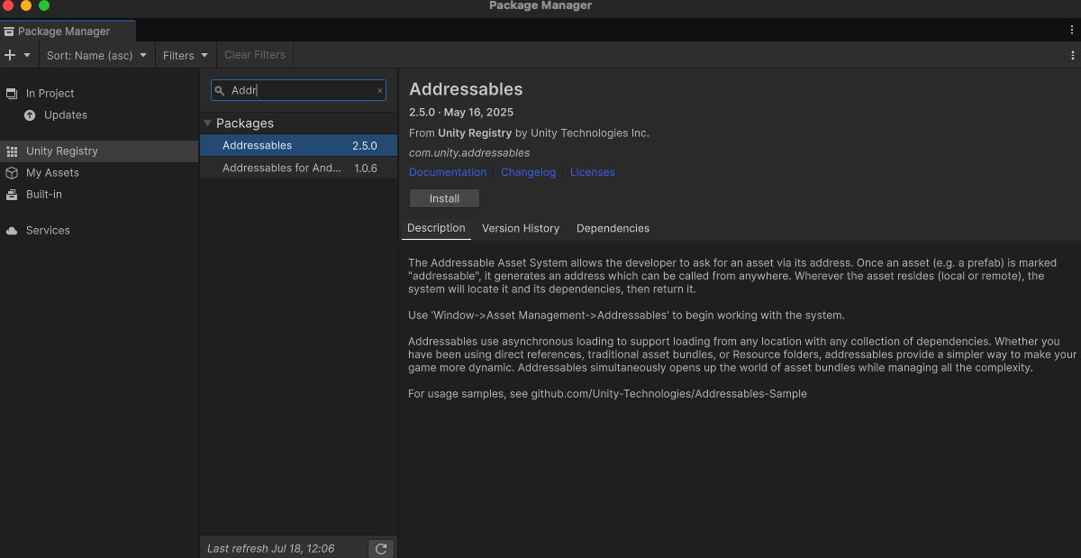Click the Built-in packages icon

point(12,195)
